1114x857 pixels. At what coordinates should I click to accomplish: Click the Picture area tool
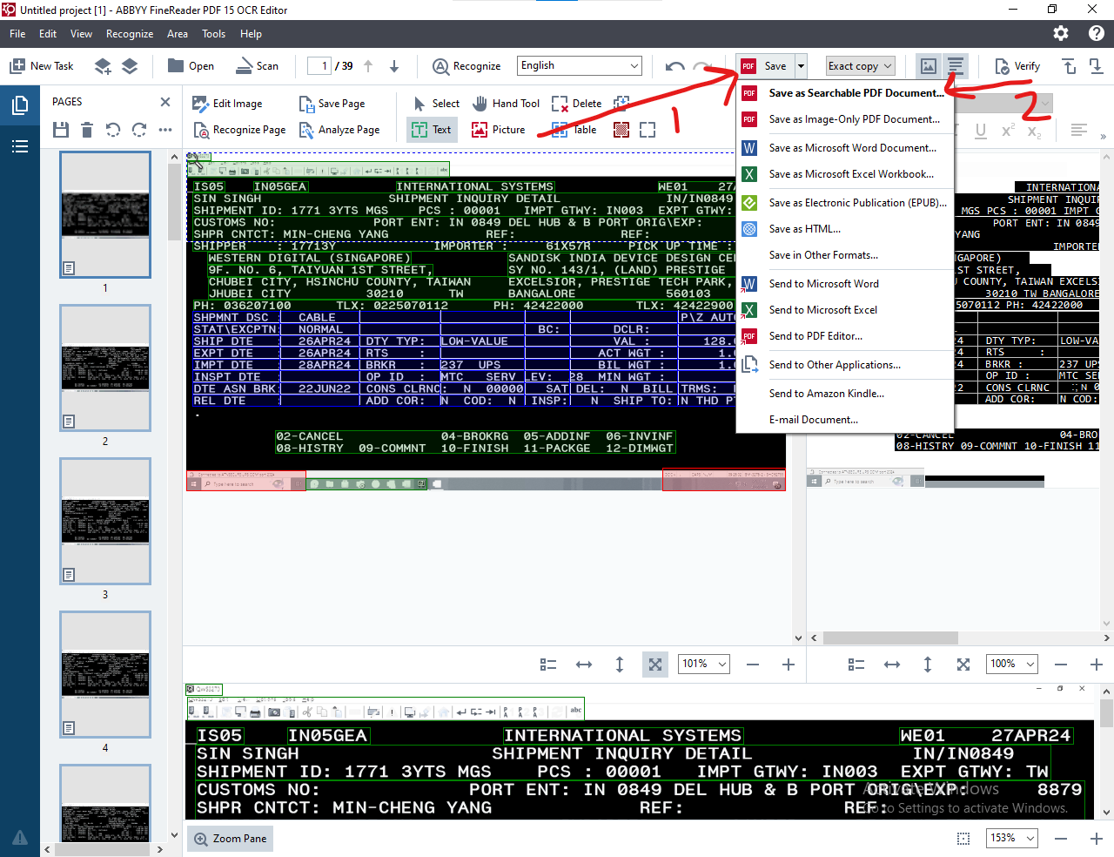(499, 130)
